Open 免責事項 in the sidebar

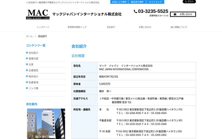33,82
